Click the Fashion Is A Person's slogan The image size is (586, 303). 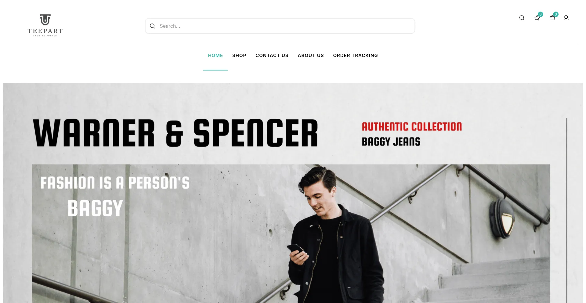click(115, 183)
